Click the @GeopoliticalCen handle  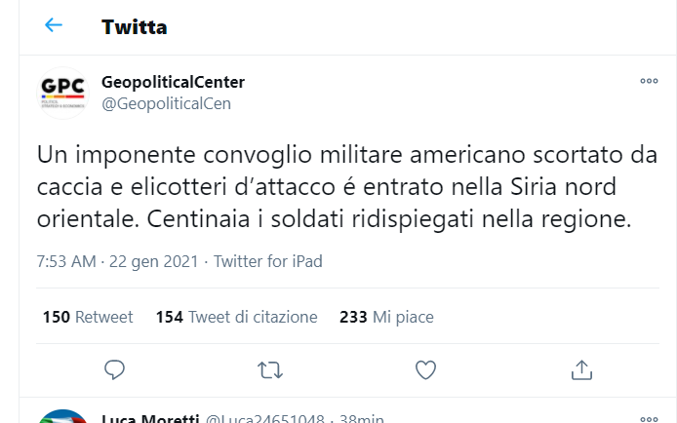(166, 103)
